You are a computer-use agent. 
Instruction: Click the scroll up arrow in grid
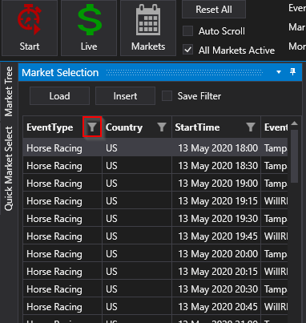click(294, 123)
